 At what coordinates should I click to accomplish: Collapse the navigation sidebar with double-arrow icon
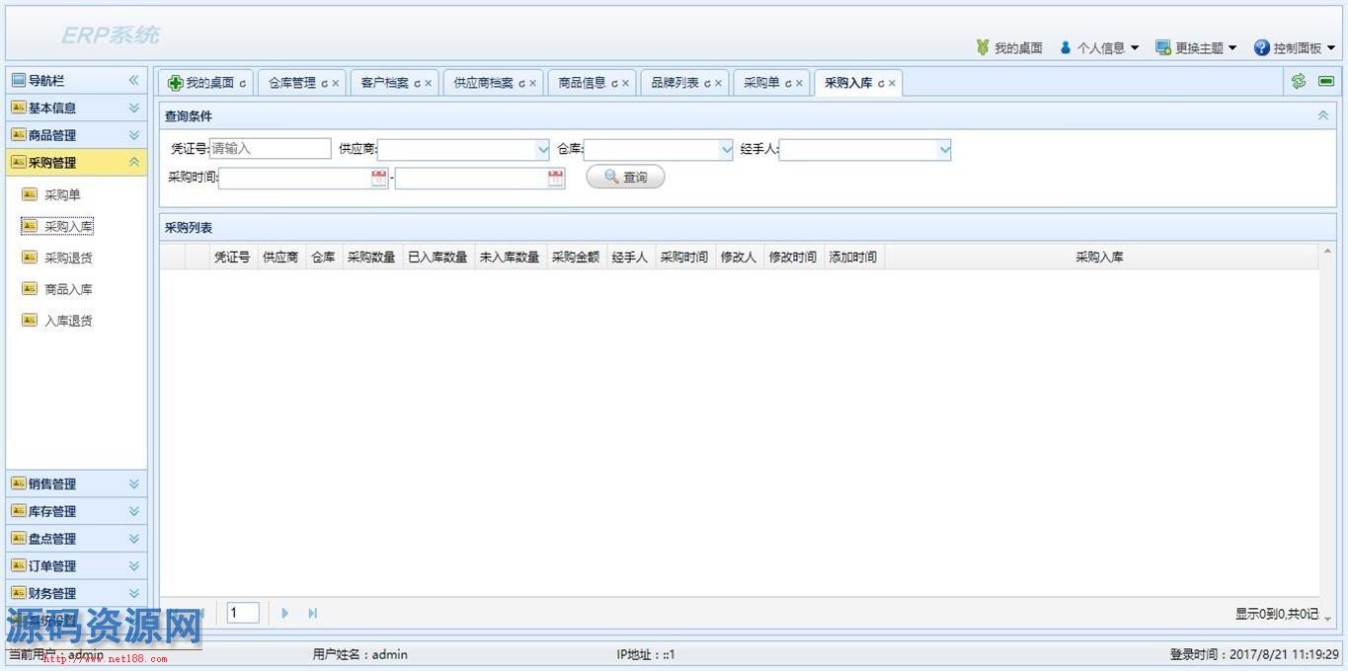coord(134,81)
